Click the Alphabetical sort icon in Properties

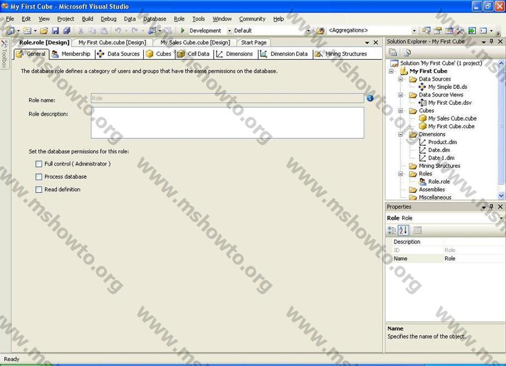tap(403, 230)
